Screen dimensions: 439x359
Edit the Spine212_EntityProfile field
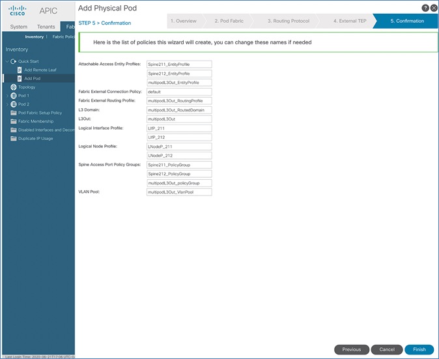pyautogui.click(x=179, y=74)
